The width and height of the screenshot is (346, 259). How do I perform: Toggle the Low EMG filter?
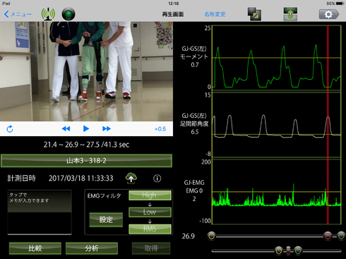150,212
